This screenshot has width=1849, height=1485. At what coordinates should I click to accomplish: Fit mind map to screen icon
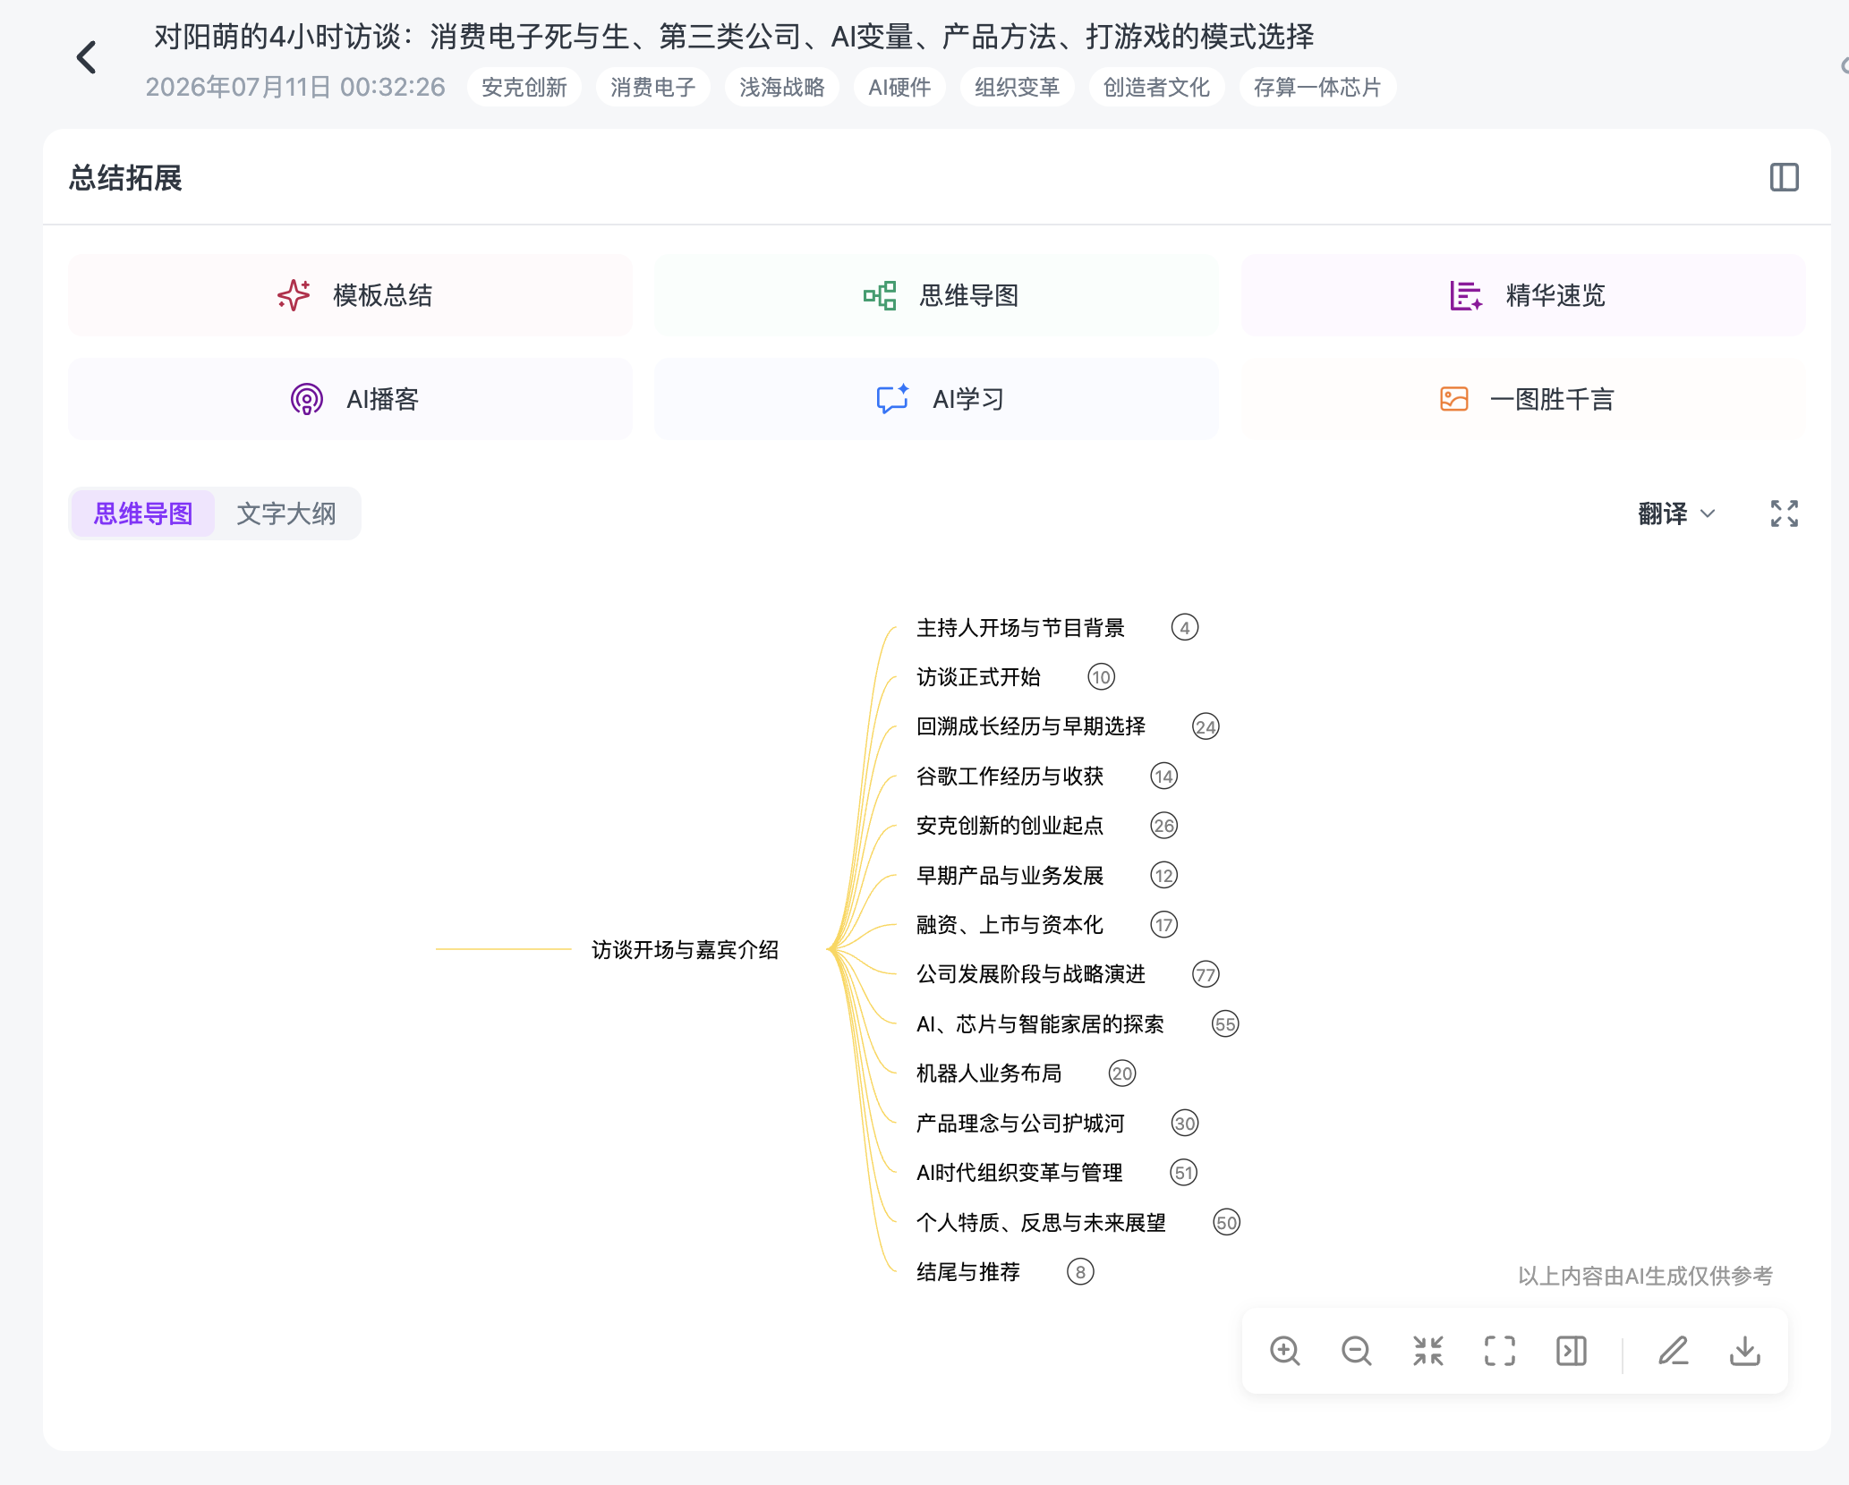click(1500, 1351)
